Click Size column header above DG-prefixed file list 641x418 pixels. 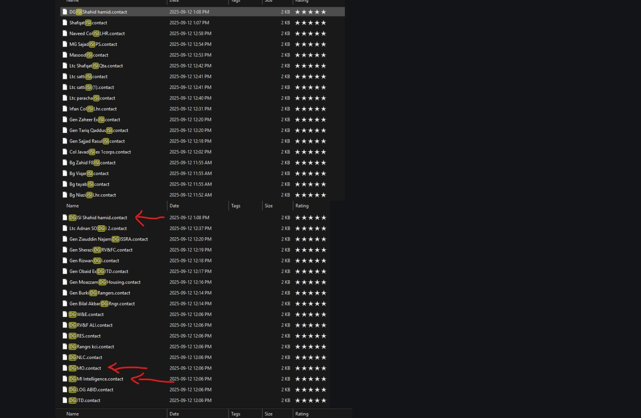[x=269, y=206]
